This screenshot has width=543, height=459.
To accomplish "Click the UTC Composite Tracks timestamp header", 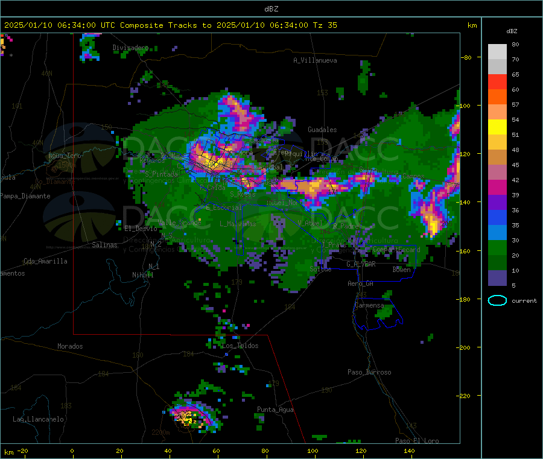I will coord(171,25).
